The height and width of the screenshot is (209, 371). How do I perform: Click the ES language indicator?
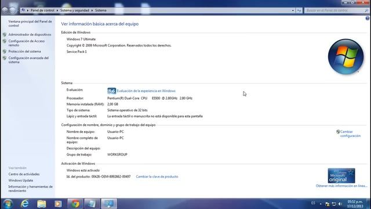point(313,203)
